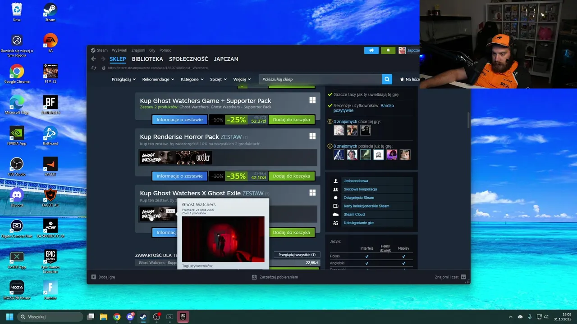Launch the Battlefield 6 desktop shortcut

(50, 104)
